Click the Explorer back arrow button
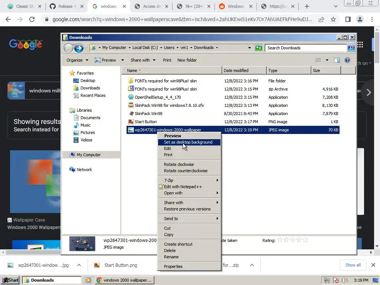This screenshot has width=380, height=285. (x=69, y=48)
